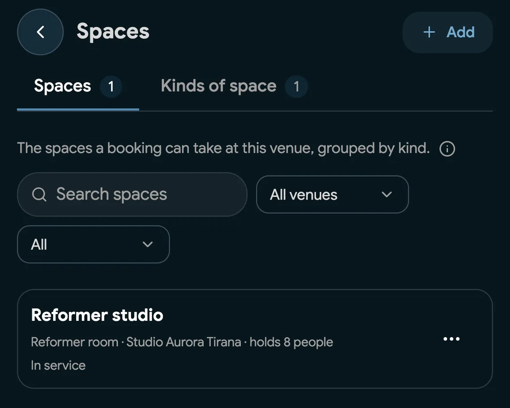
Task: Click the In service status text
Action: point(58,366)
